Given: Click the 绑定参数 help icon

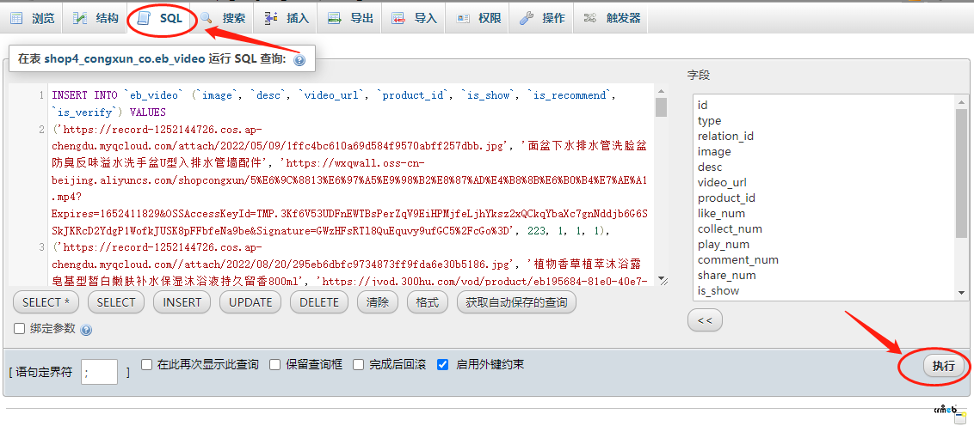Looking at the screenshot, I should pos(86,330).
